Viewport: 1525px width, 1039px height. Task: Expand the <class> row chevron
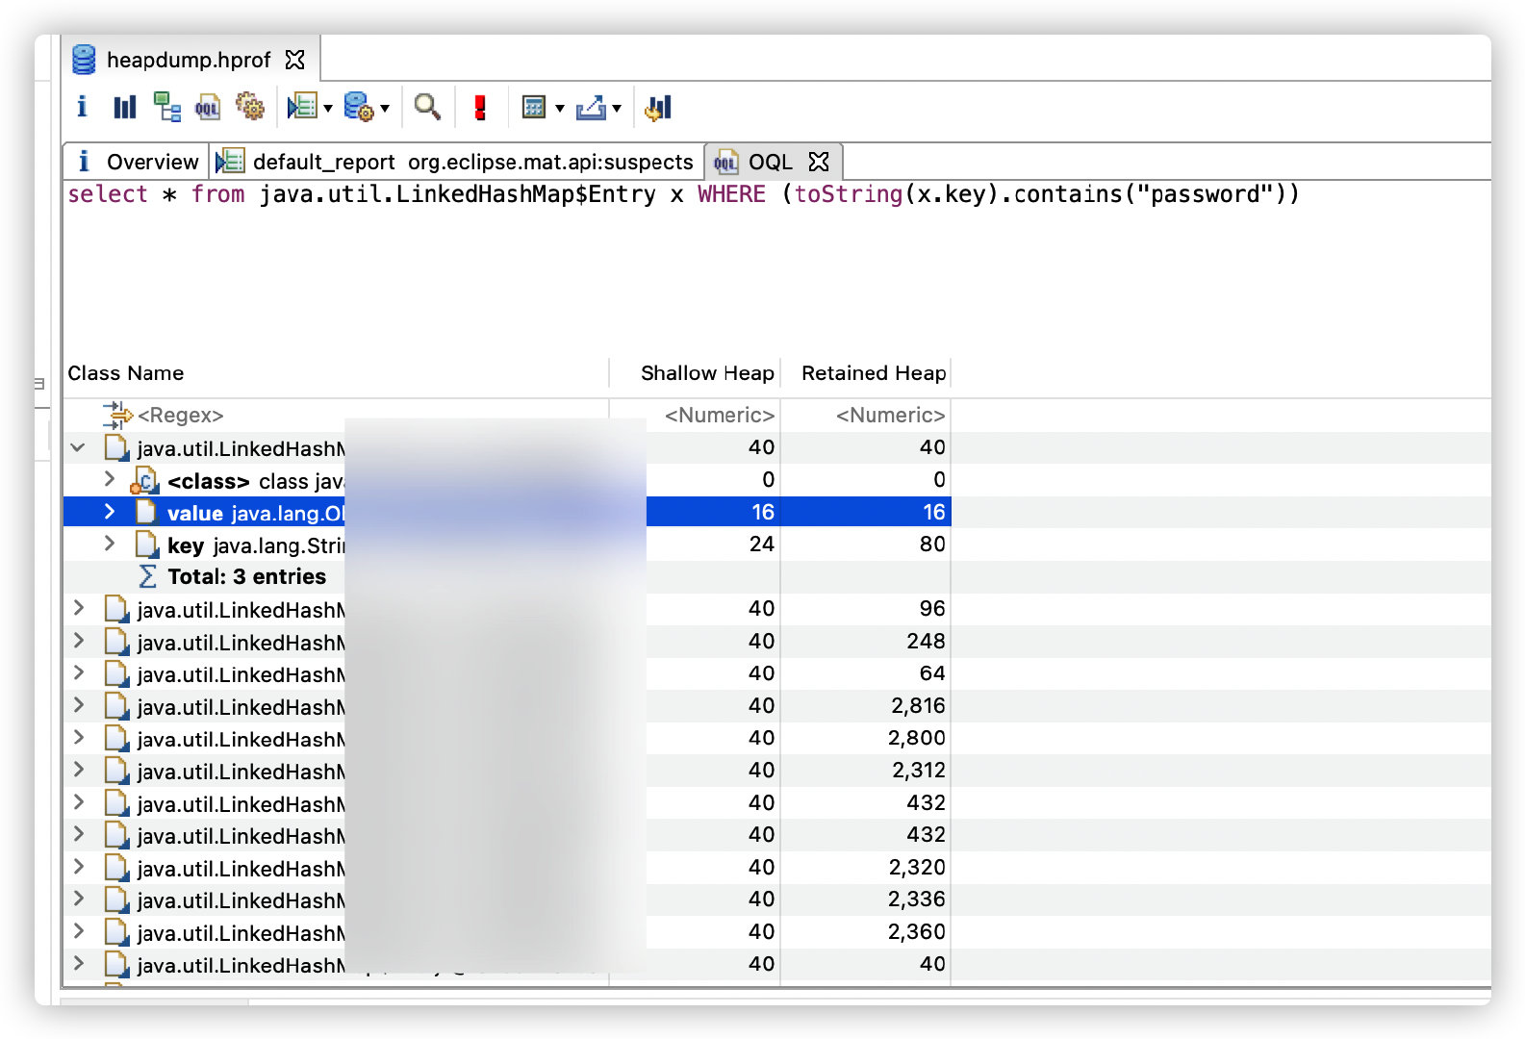pos(110,479)
